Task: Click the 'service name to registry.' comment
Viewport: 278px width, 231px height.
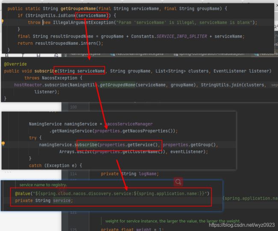Action: coord(43,185)
